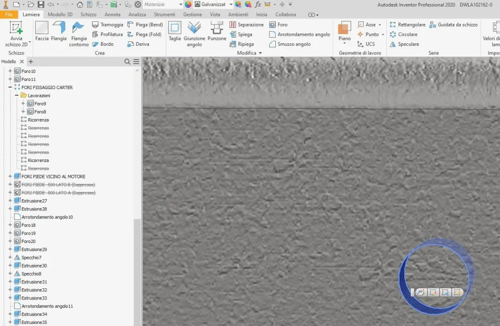The image size is (500, 326).
Task: Click the model browser vertical scrollbar
Action: 137,272
